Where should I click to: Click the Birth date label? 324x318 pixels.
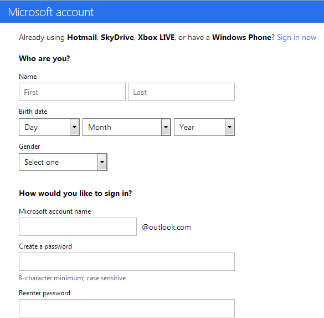[33, 112]
